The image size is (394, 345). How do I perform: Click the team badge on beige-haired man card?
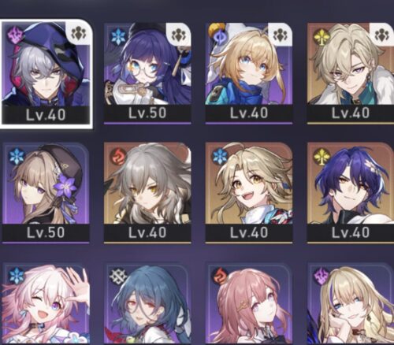click(x=382, y=35)
